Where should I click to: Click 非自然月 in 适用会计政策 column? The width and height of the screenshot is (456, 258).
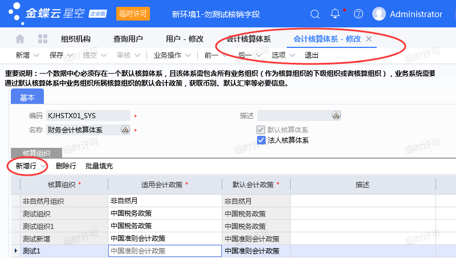165,201
